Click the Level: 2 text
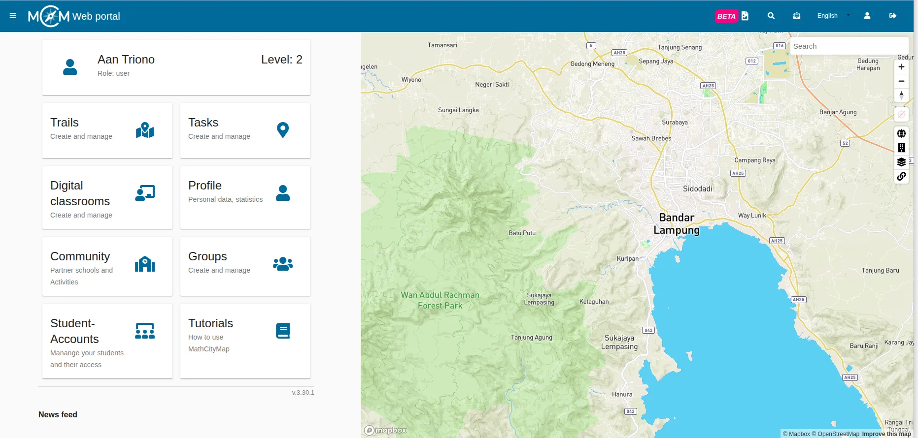Image resolution: width=918 pixels, height=438 pixels. [282, 60]
